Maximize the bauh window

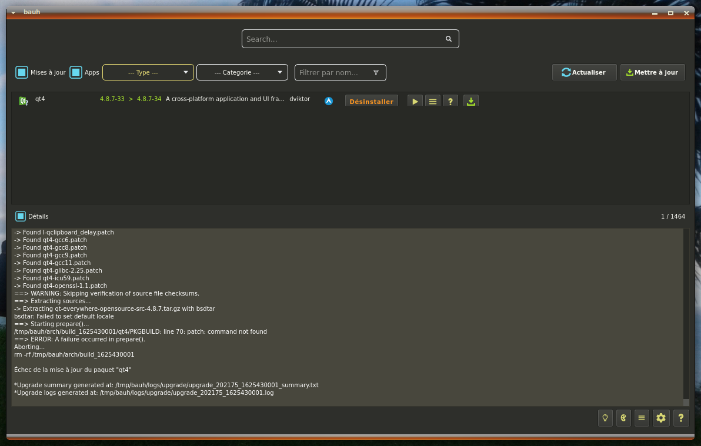670,13
